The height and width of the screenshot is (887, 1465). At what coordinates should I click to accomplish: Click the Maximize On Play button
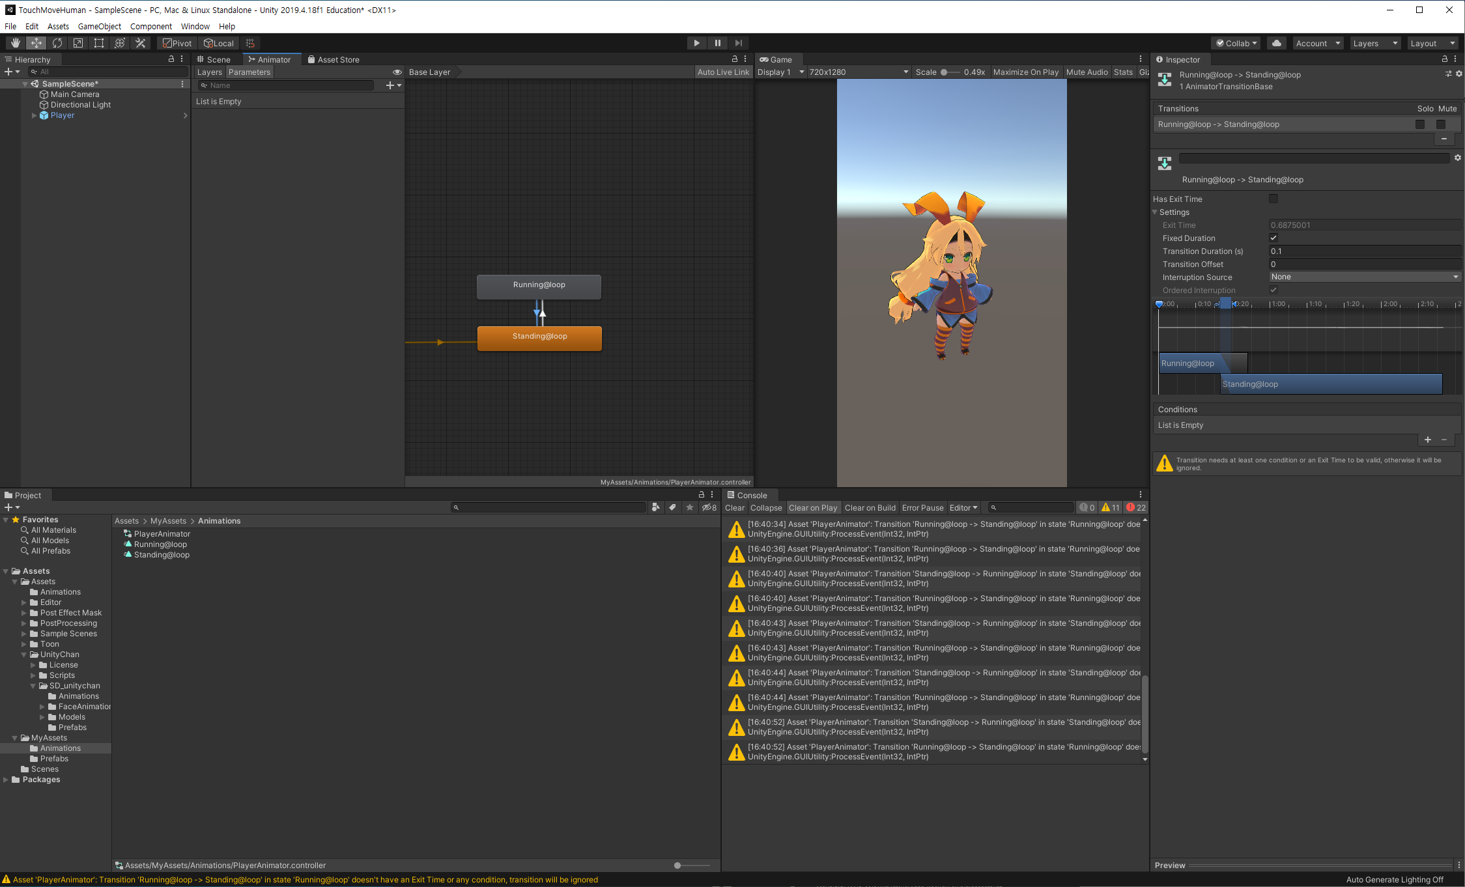pyautogui.click(x=1025, y=72)
